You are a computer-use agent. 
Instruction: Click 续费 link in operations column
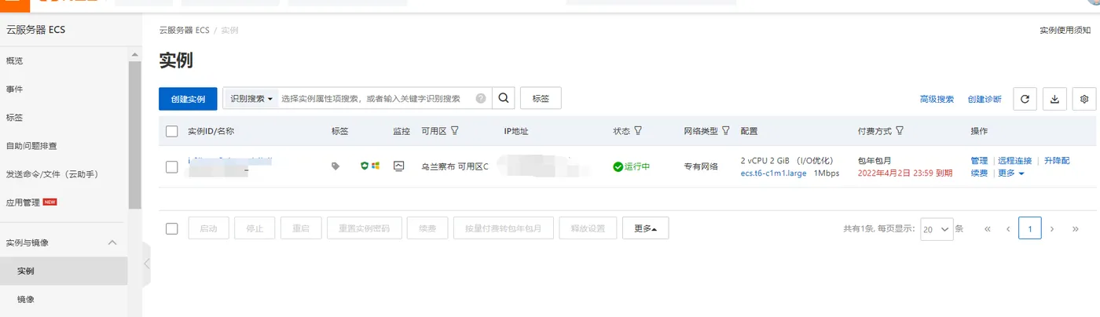(979, 173)
